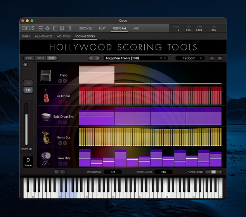The image size is (246, 217).
Task: Toggle the virtual keyboard panel icon
Action: [x=62, y=28]
